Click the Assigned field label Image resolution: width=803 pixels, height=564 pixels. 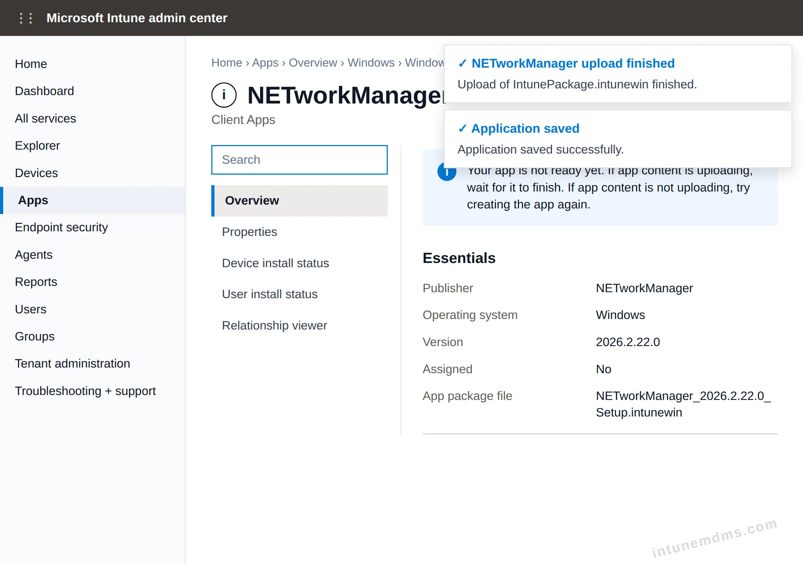click(x=447, y=369)
